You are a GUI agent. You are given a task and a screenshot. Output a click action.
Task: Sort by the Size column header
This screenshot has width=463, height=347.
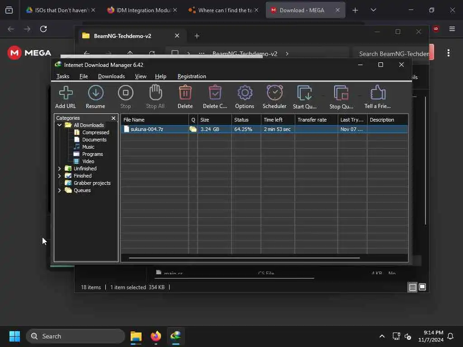click(x=214, y=120)
